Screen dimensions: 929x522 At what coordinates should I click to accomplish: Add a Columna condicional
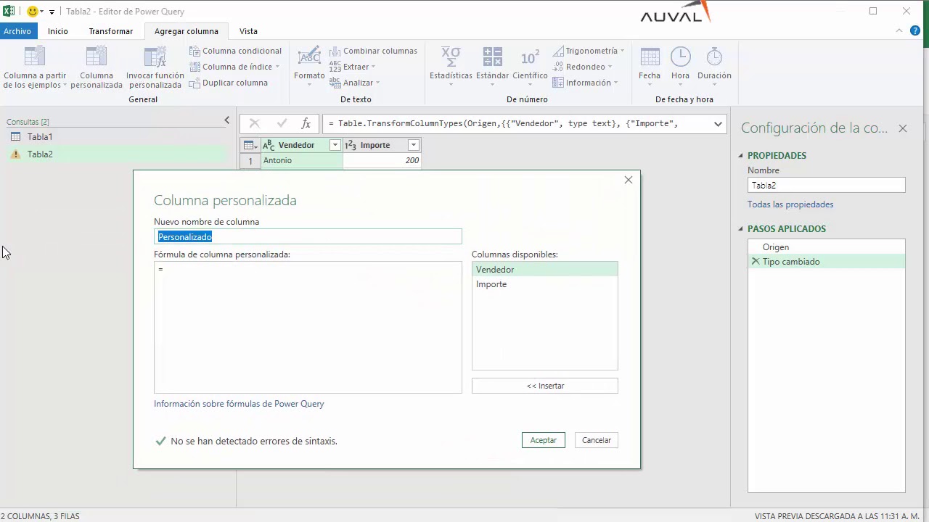[235, 51]
